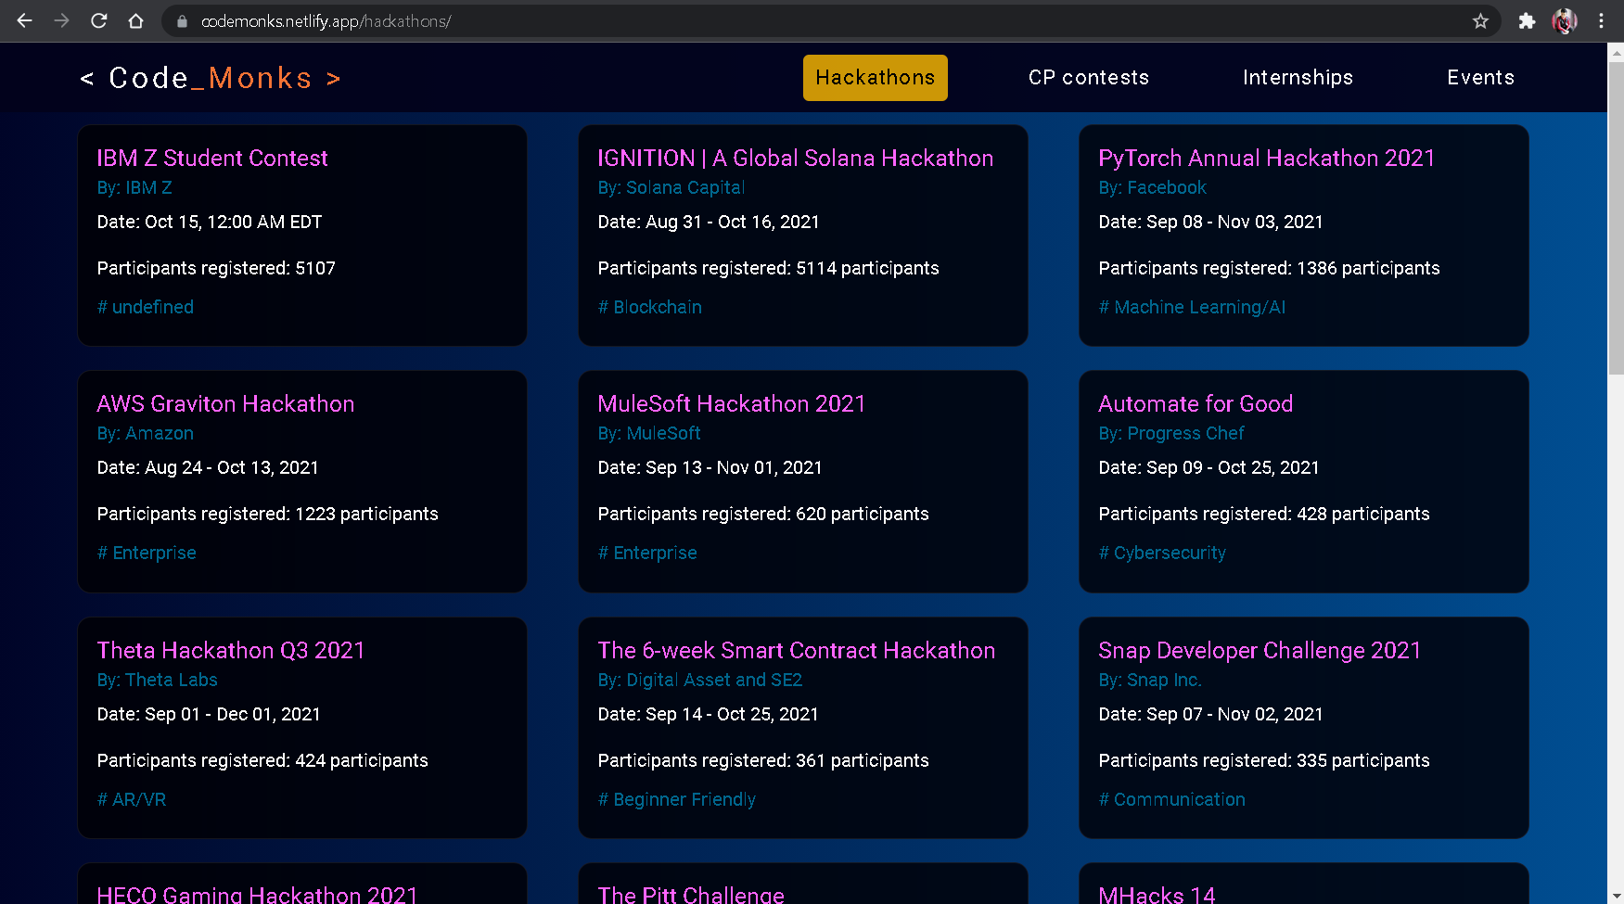
Task: Switch to CP contests page
Action: pos(1089,78)
